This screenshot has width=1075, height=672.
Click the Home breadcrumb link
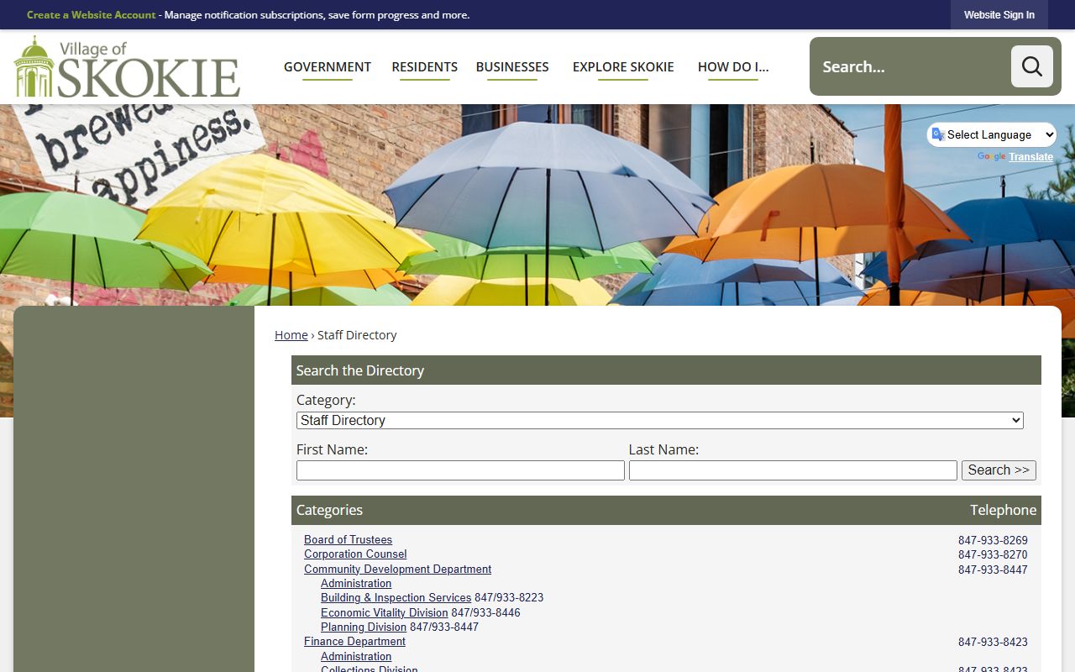(291, 335)
